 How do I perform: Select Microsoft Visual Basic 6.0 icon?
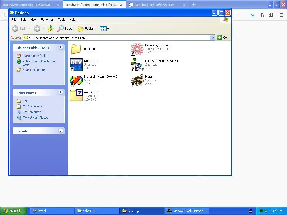[x=137, y=65]
